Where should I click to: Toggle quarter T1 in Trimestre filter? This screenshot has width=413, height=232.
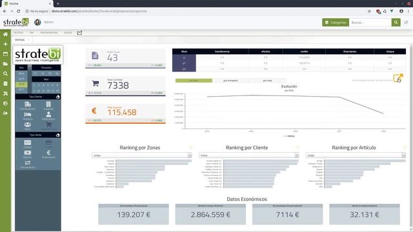tap(35, 73)
